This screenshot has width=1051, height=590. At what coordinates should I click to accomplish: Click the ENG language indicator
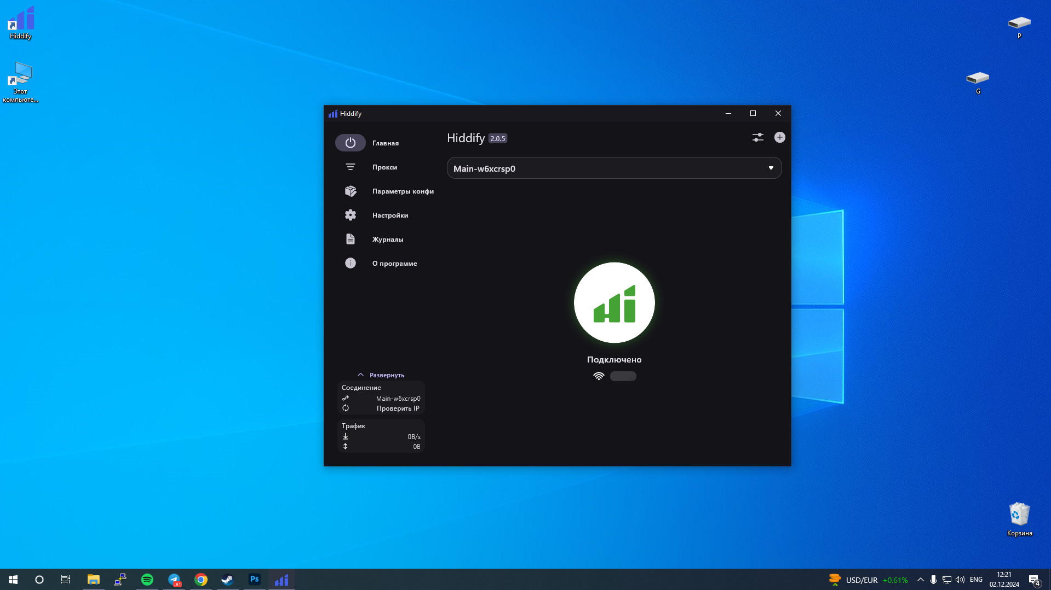976,580
